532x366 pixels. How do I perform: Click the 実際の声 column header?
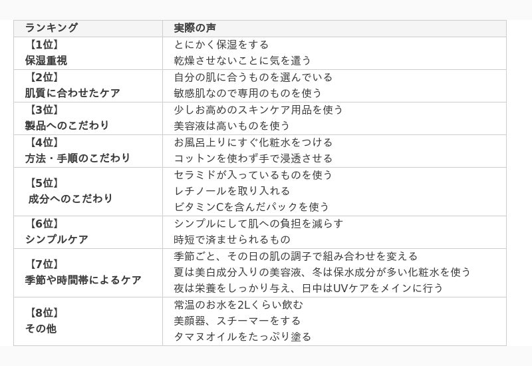click(334, 28)
